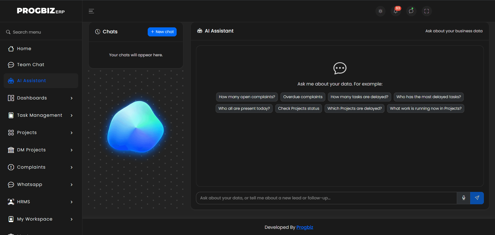495x235 pixels.
Task: Expand My Workspace using its chevron
Action: pos(72,219)
